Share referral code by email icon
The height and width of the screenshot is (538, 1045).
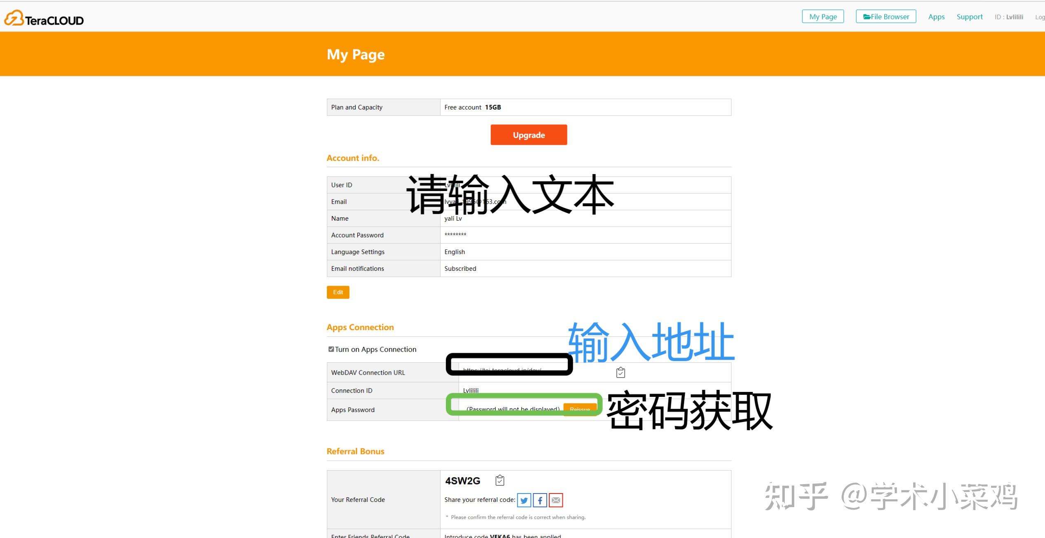pyautogui.click(x=555, y=500)
